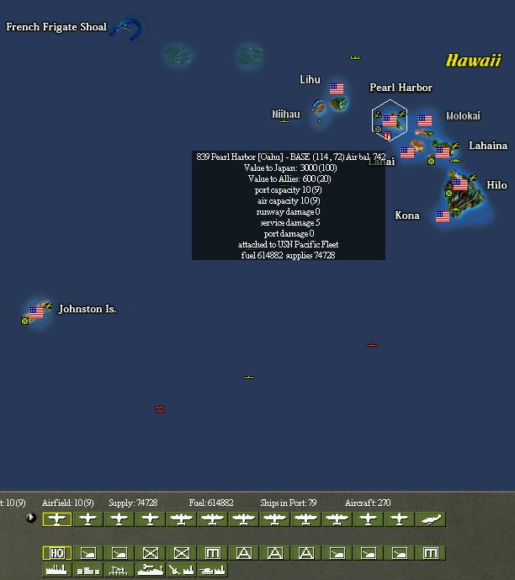Click the airfield icon at Lahaina
Image resolution: width=515 pixels, height=580 pixels.
455,146
